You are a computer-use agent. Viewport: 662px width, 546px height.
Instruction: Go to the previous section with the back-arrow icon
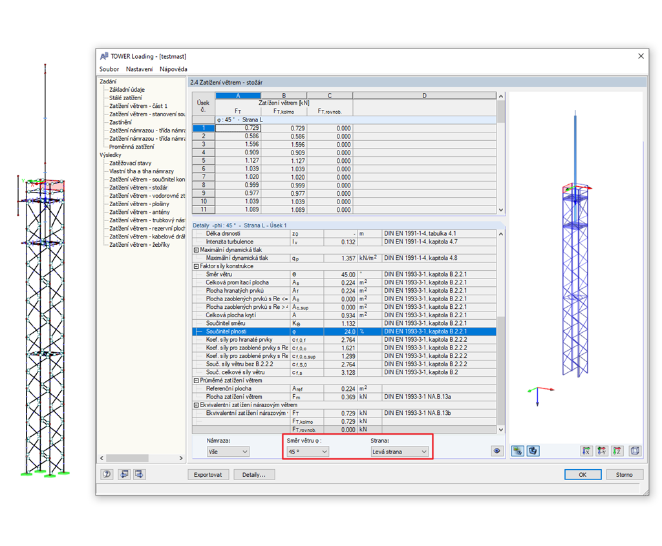tap(123, 474)
